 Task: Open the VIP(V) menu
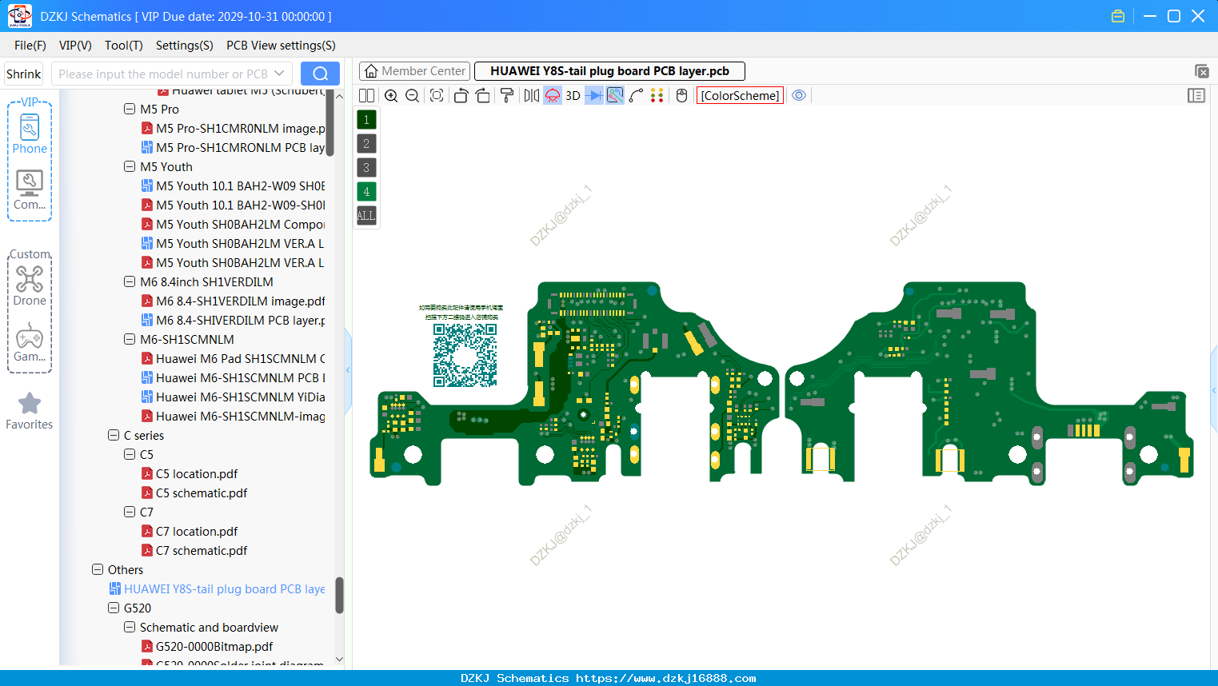[75, 46]
